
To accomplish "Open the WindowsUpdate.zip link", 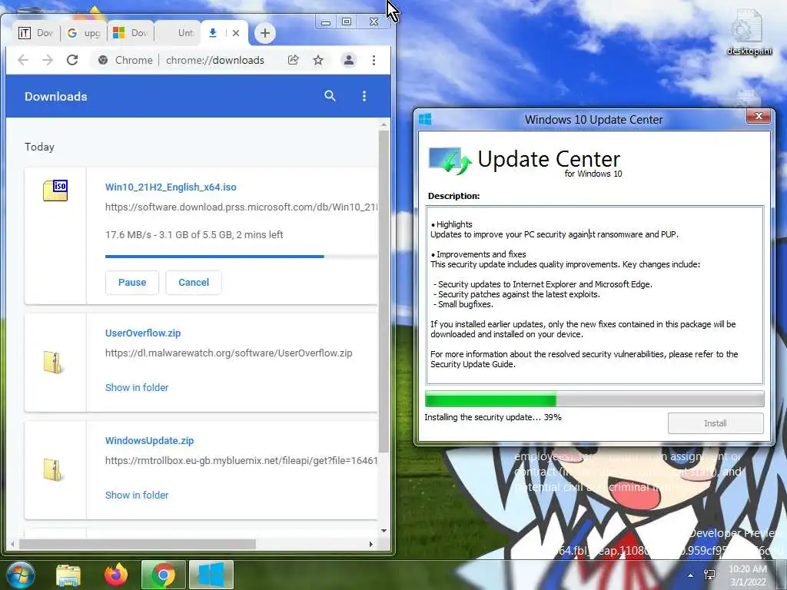I will point(150,440).
